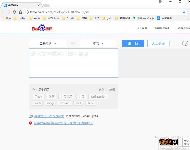Click 编辑 to edit history
Viewport: 190px width, 150px height.
pyautogui.click(x=112, y=90)
